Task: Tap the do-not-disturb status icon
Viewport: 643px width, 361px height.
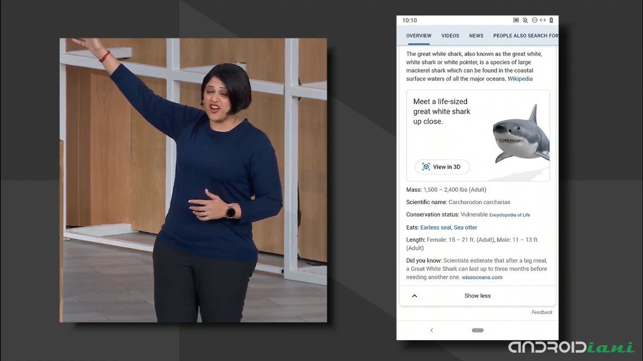Action: (534, 20)
